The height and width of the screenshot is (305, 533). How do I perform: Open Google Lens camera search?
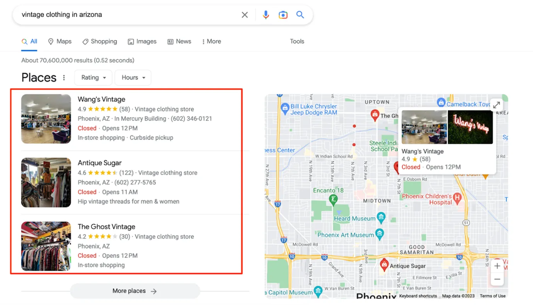pyautogui.click(x=283, y=15)
